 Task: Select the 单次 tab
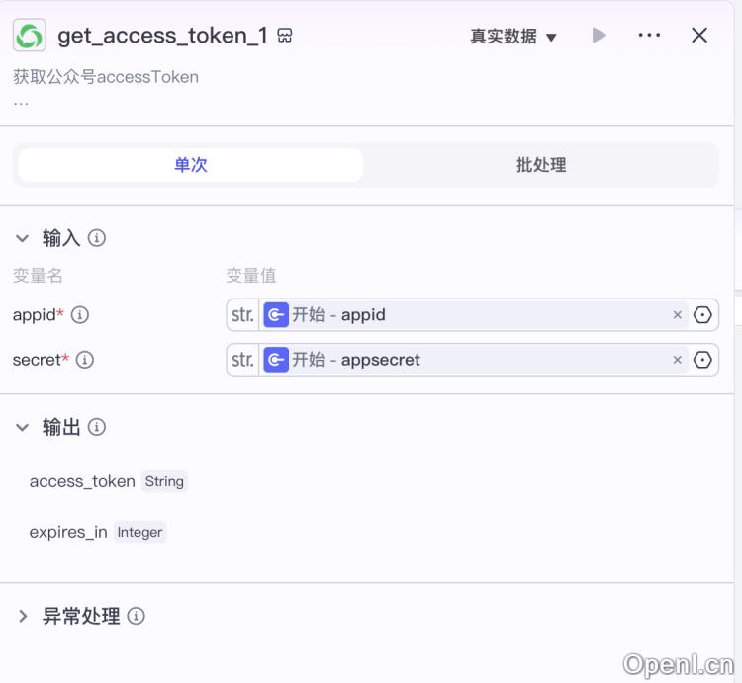click(x=191, y=165)
